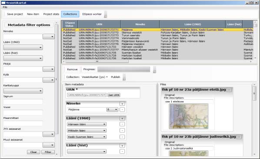The image size is (260, 159).
Task: Sort by DSpace Status column header
Action: coord(70,24)
